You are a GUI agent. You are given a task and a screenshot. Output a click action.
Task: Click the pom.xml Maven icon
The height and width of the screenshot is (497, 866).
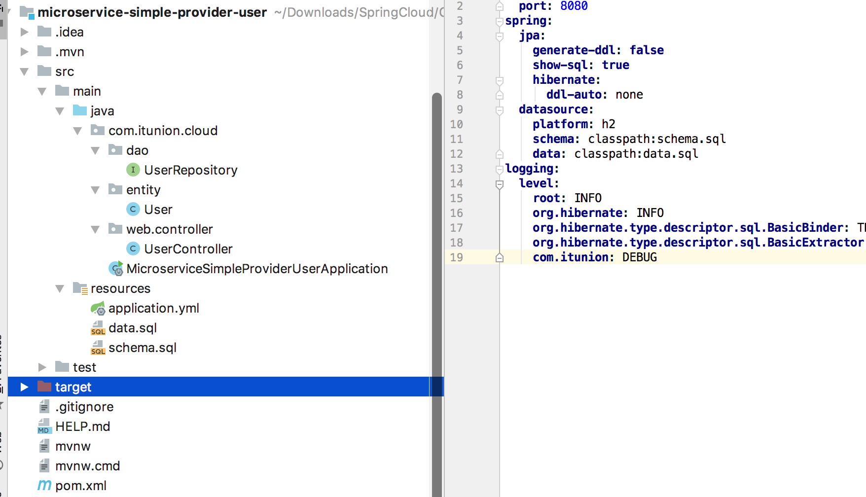pyautogui.click(x=44, y=485)
